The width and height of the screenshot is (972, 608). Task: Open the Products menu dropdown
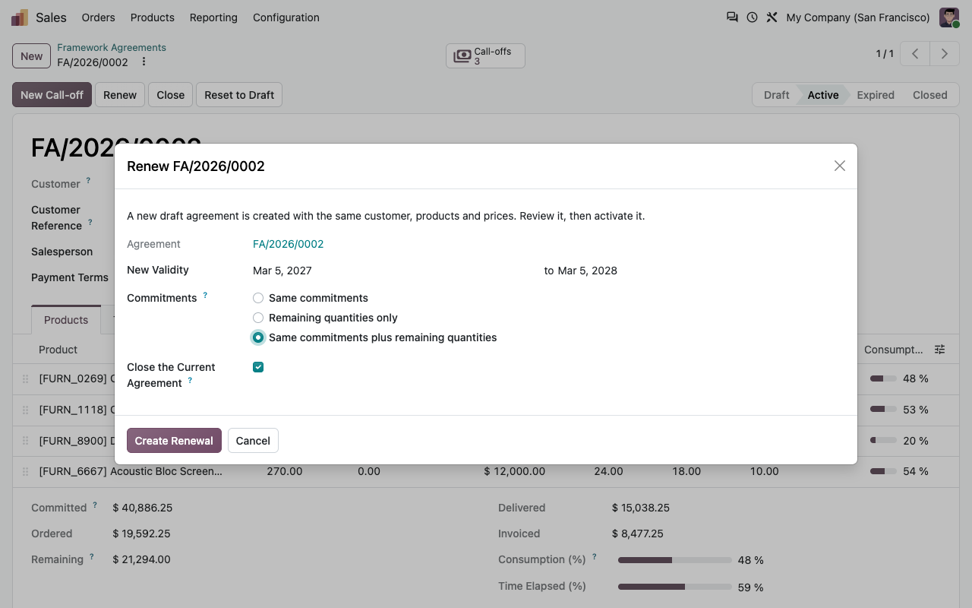click(x=153, y=17)
